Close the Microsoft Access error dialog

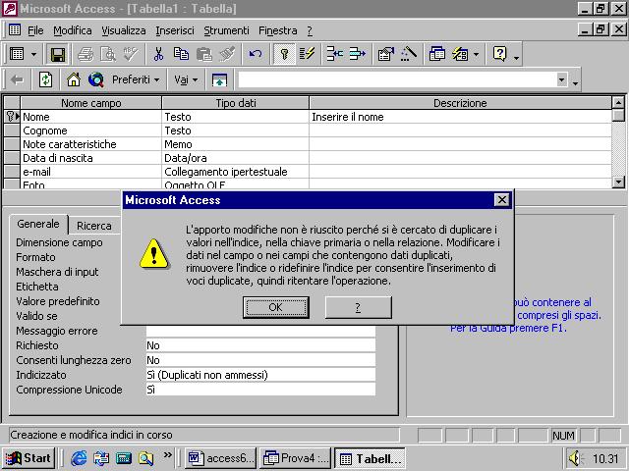point(501,199)
